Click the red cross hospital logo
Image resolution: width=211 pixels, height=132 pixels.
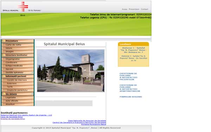23,6
